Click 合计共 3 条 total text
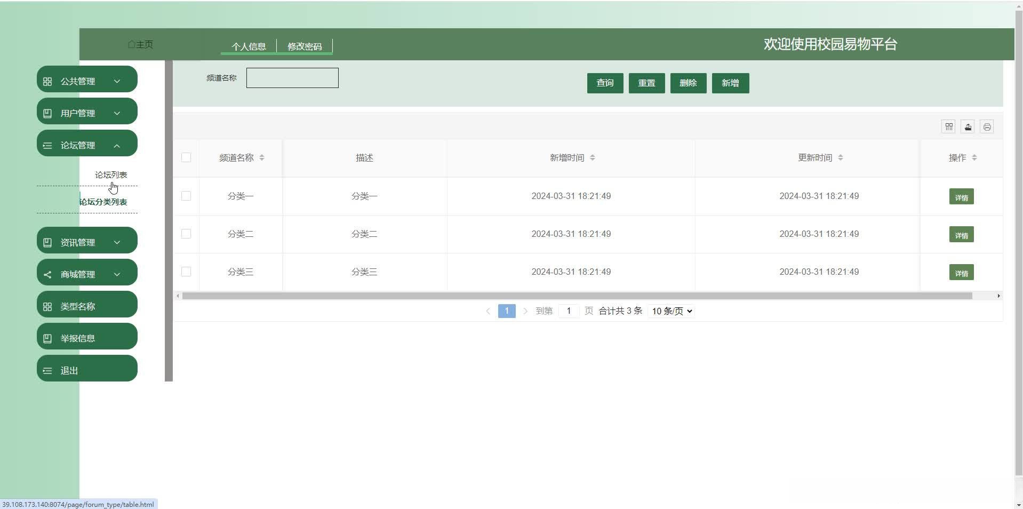This screenshot has width=1023, height=509. pyautogui.click(x=620, y=311)
